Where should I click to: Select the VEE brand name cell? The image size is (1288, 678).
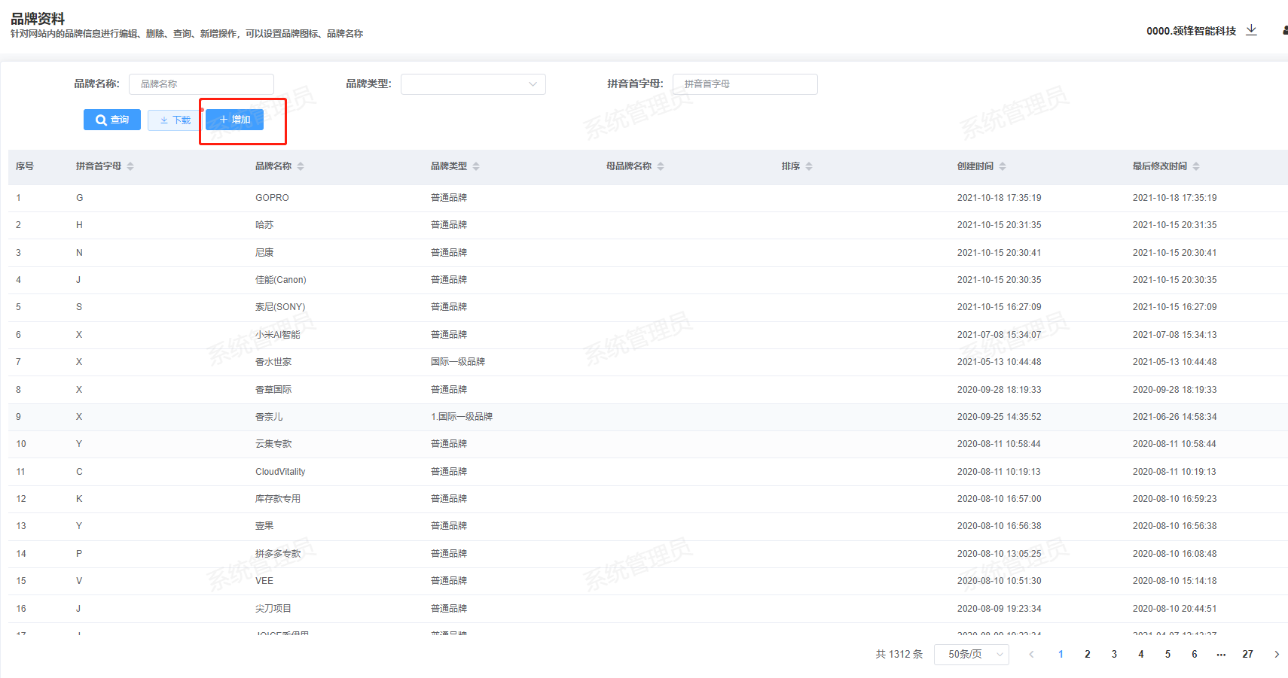point(264,581)
